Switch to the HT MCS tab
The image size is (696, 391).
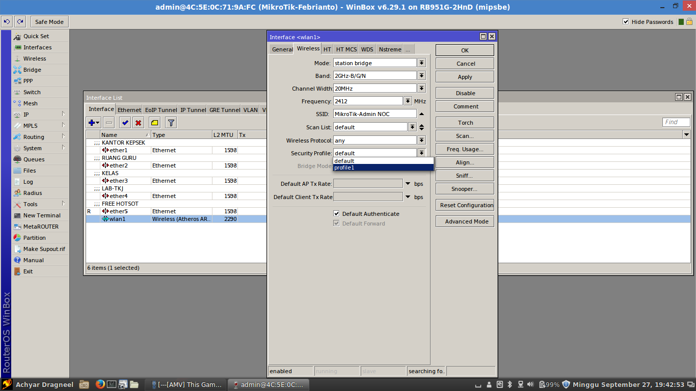coord(346,49)
